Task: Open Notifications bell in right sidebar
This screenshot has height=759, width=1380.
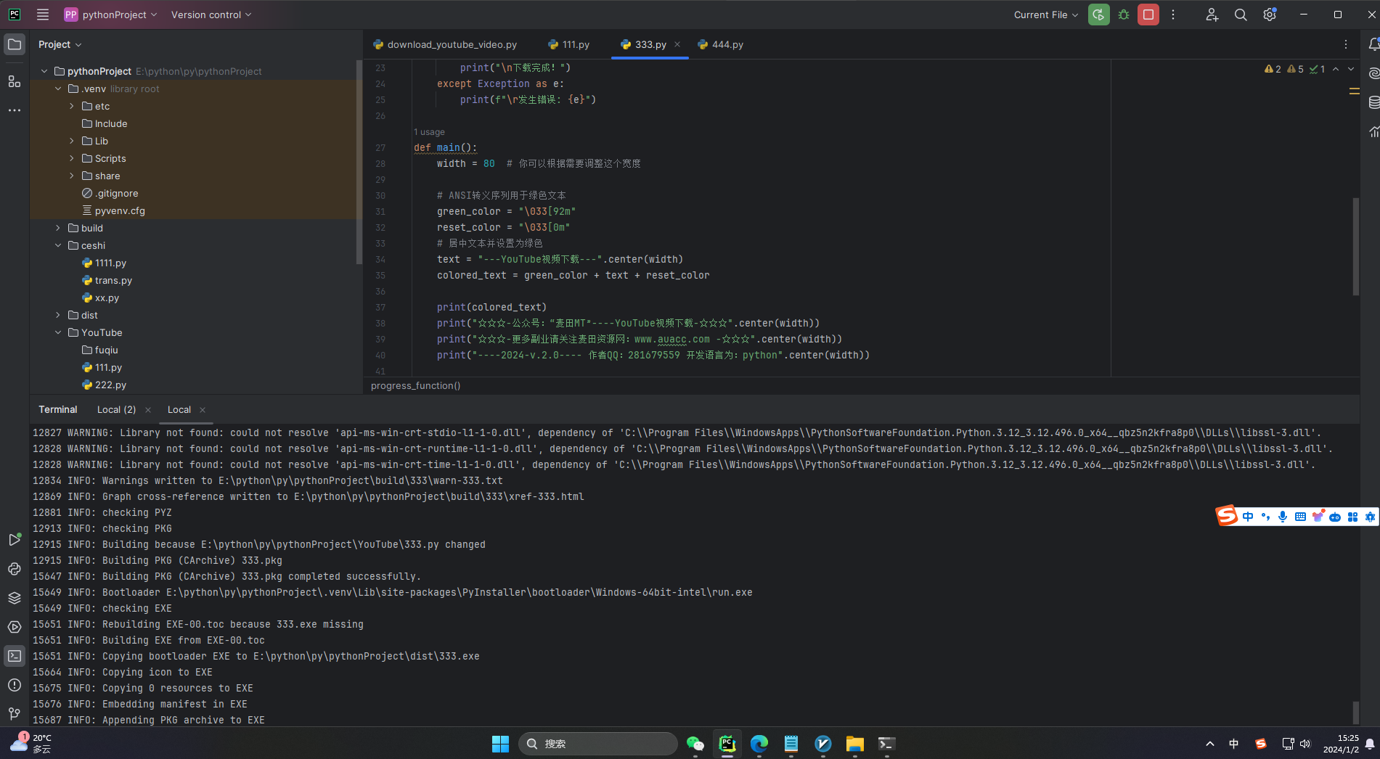Action: [1373, 44]
